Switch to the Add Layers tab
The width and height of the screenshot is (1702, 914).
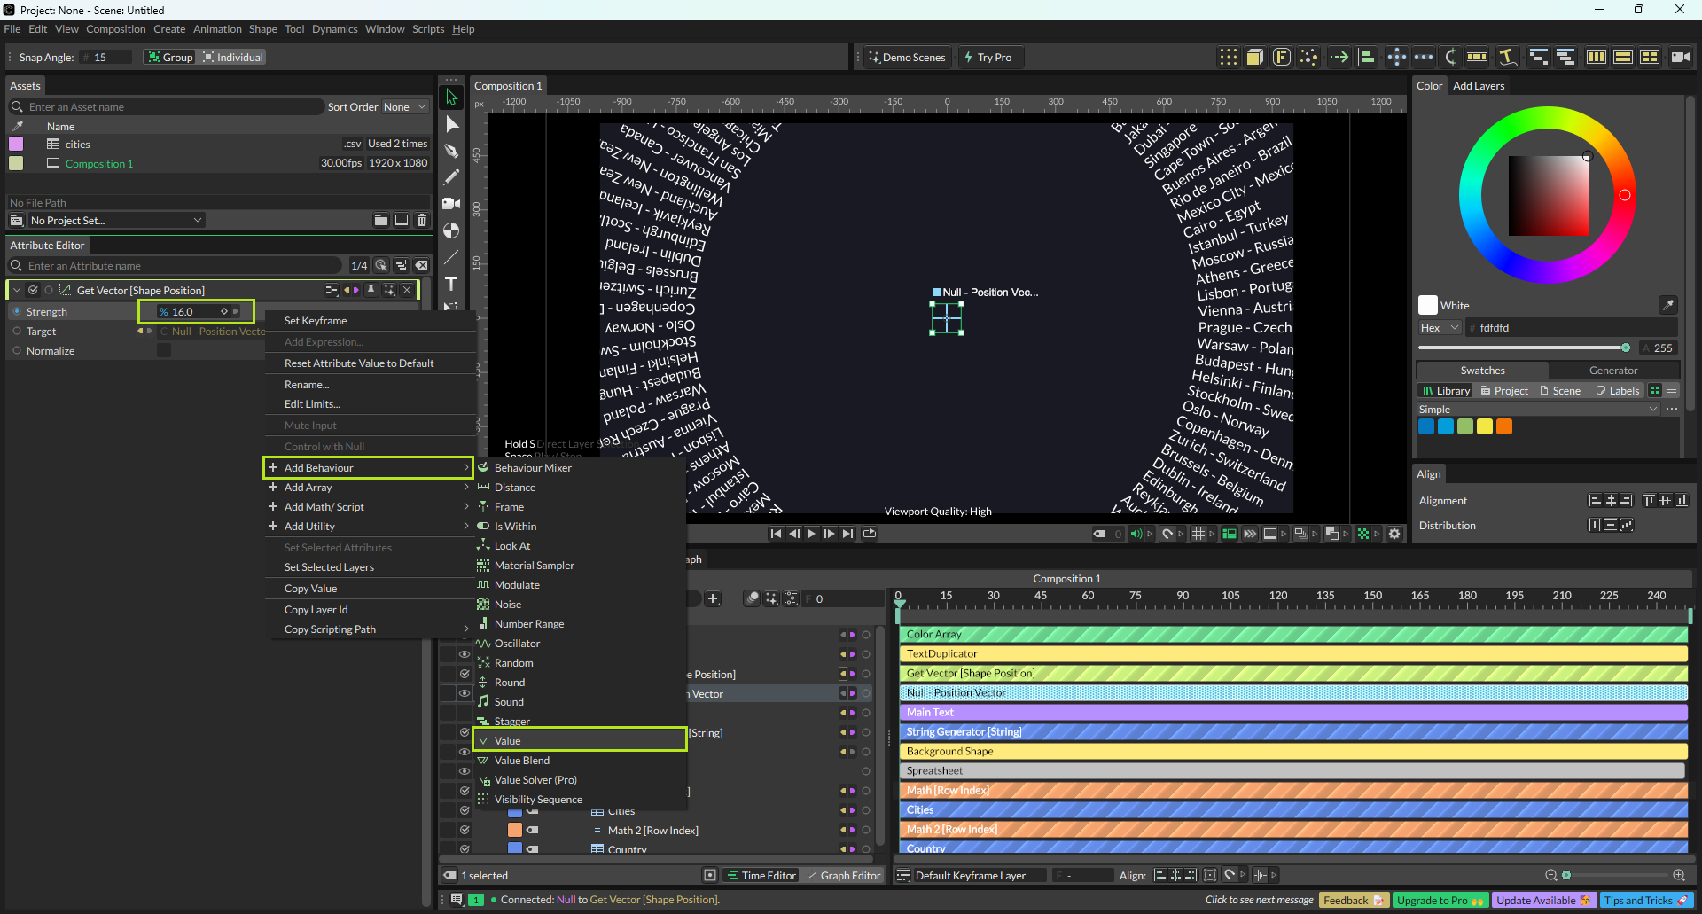point(1478,86)
